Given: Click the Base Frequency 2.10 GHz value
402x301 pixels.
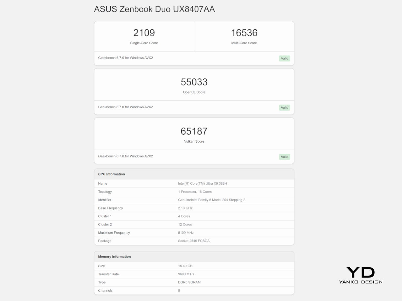Looking at the screenshot, I should tap(185, 208).
